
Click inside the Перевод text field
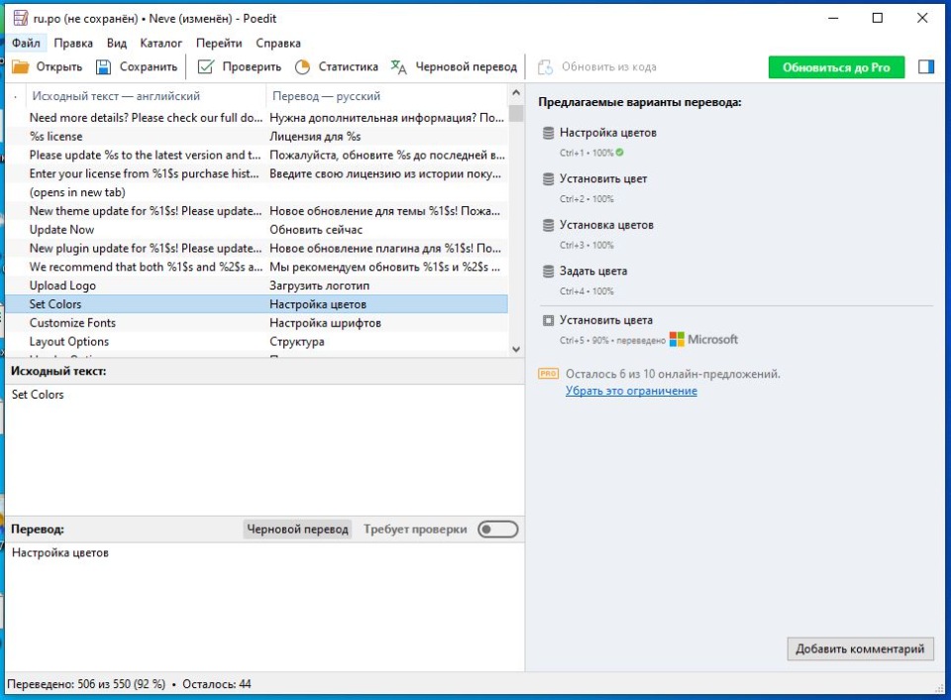pyautogui.click(x=263, y=605)
